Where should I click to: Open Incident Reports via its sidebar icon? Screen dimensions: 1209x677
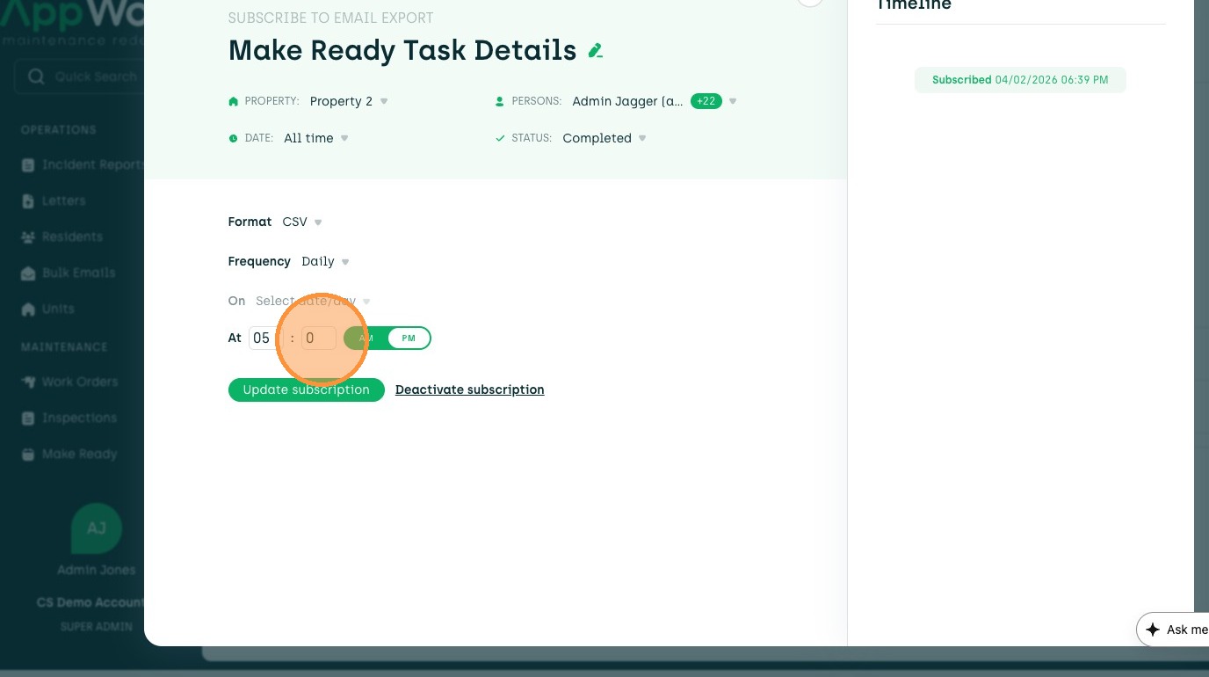coord(28,165)
